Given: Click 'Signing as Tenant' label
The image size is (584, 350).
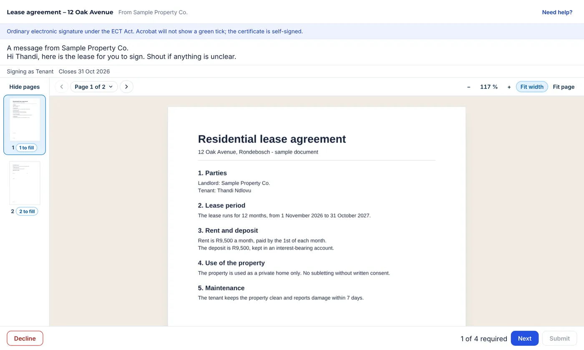Looking at the screenshot, I should (x=30, y=71).
